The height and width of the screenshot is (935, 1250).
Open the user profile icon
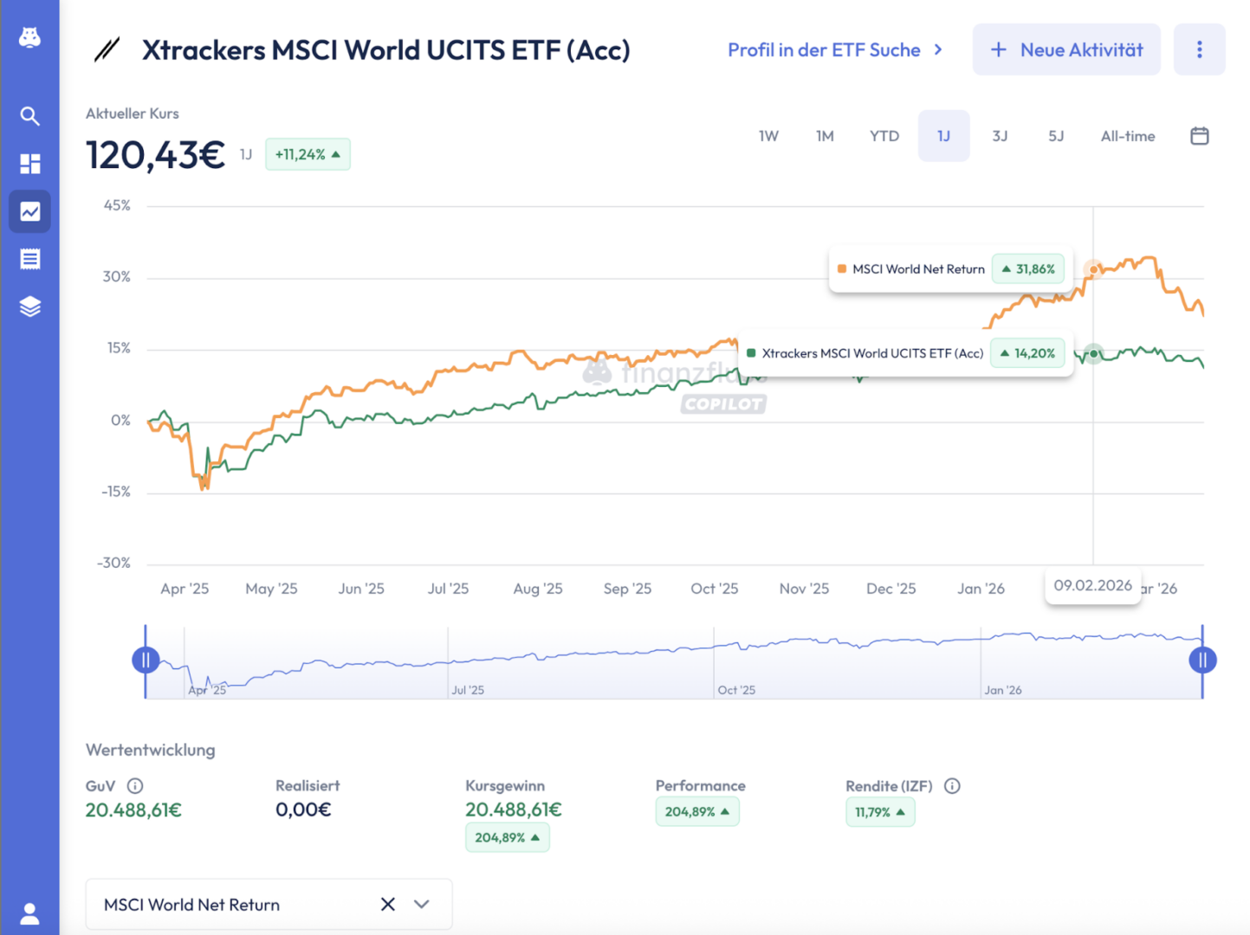(29, 913)
